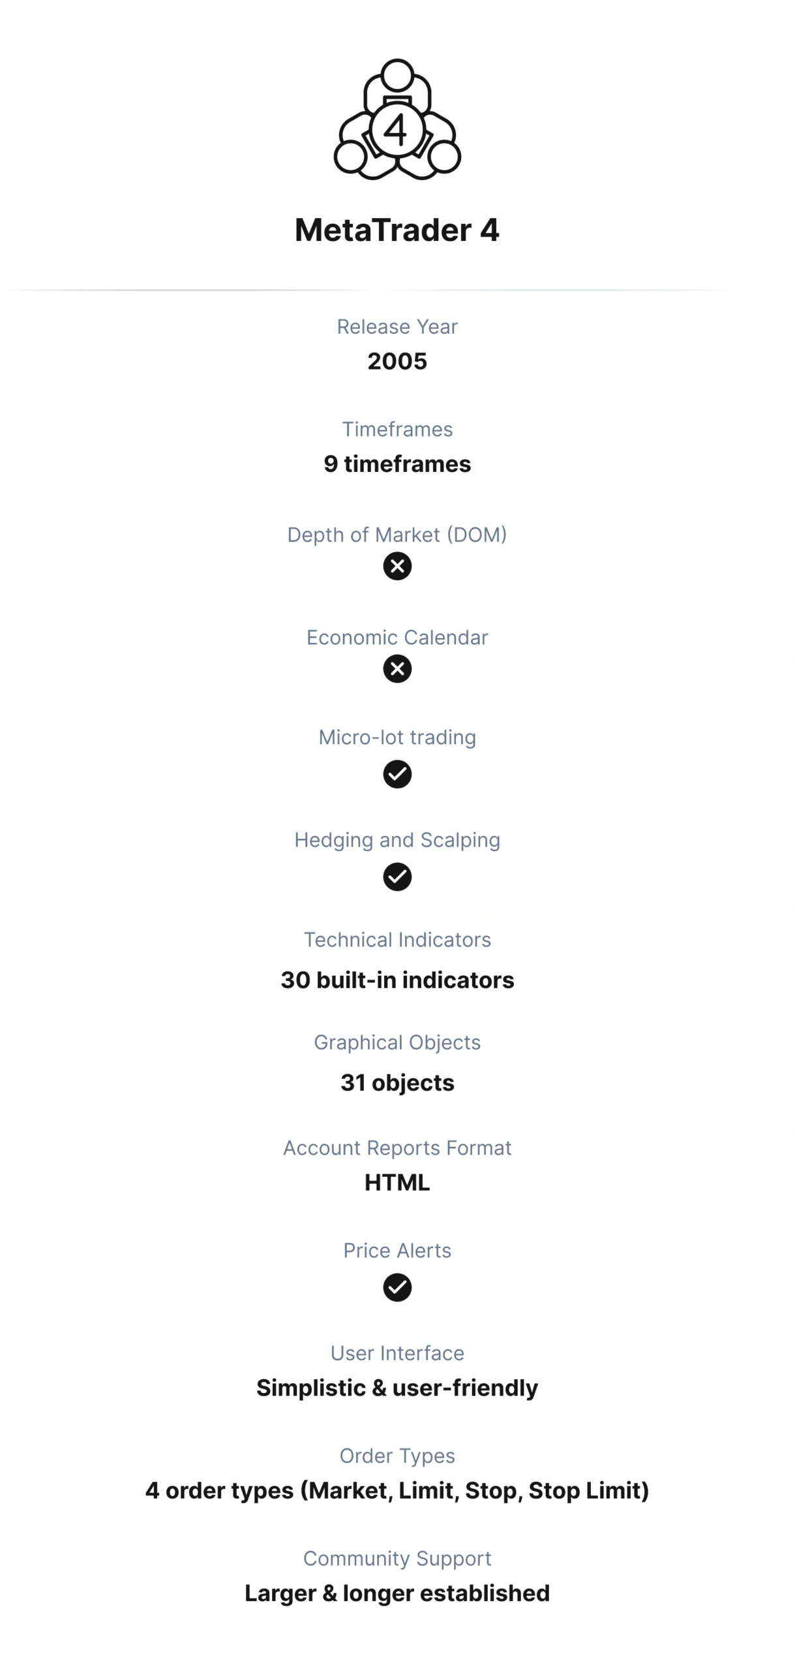This screenshot has height=1671, width=795.
Task: Click the Economic Calendar cross icon
Action: [x=397, y=668]
